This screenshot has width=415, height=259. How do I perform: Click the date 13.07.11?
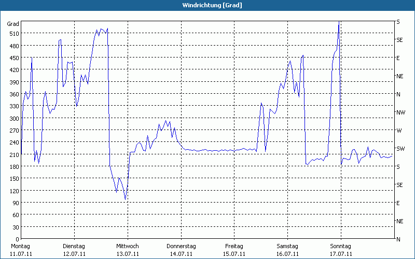[x=128, y=254]
